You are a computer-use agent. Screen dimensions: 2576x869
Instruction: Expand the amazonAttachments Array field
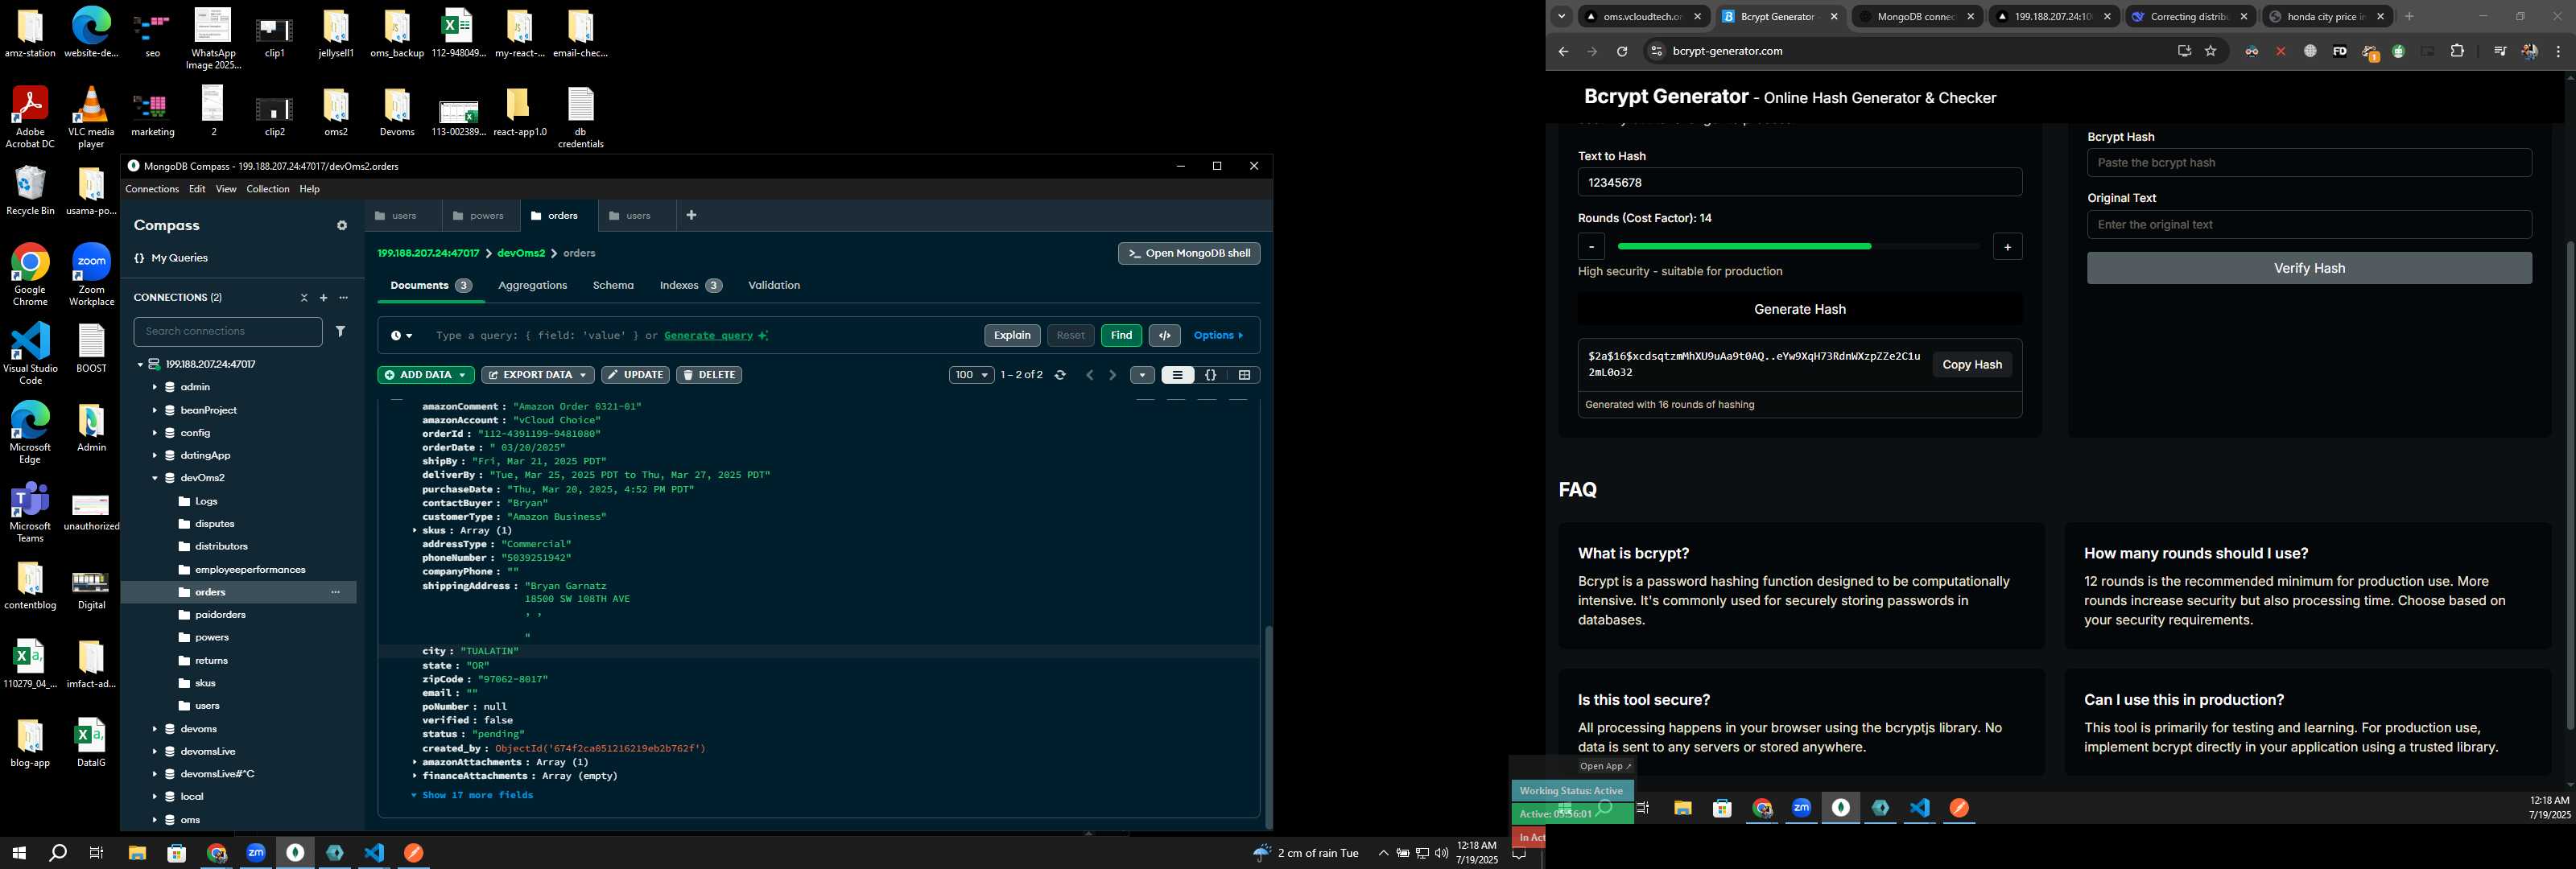(415, 762)
